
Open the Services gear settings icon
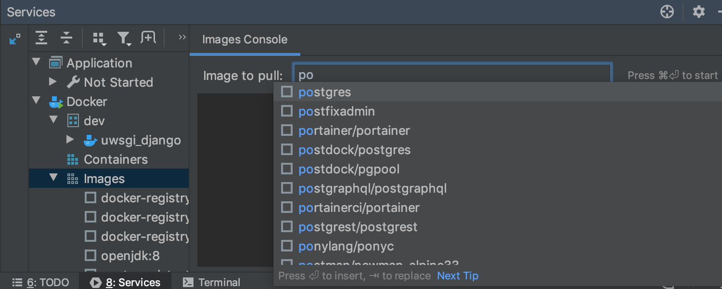[x=698, y=12]
